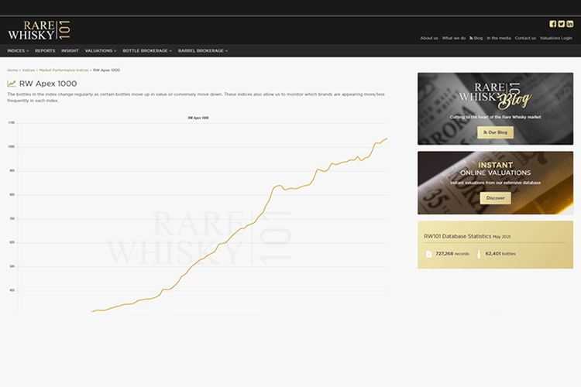
Task: Click the Discover valuations button
Action: pyautogui.click(x=496, y=198)
